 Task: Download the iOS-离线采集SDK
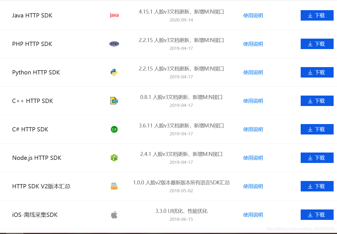click(x=317, y=215)
